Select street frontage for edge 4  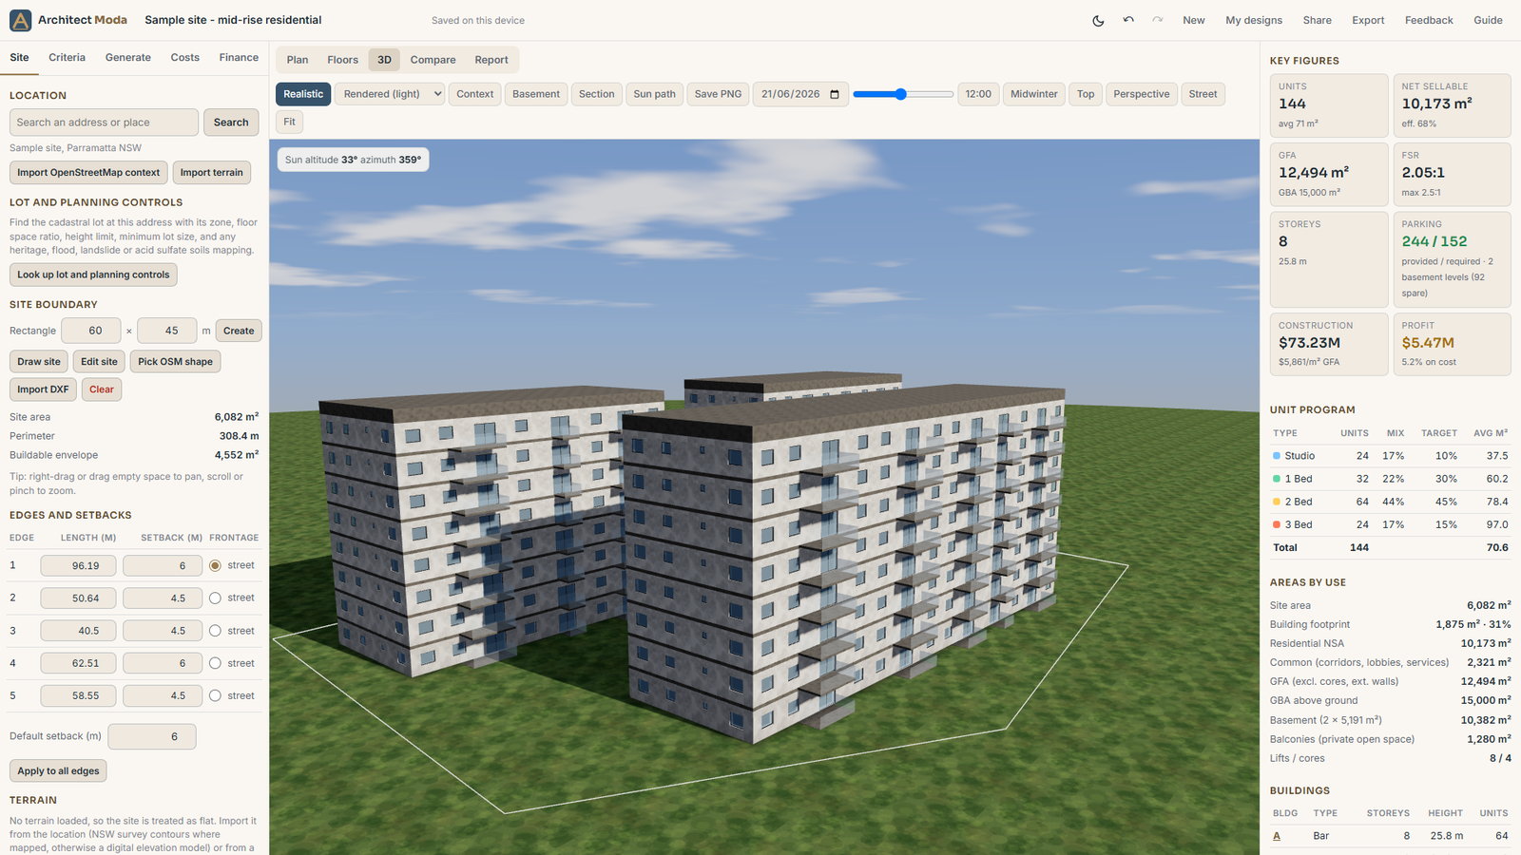215,663
